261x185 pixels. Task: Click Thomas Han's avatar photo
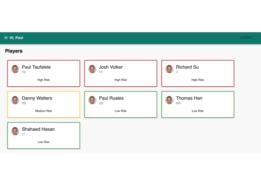(x=169, y=100)
